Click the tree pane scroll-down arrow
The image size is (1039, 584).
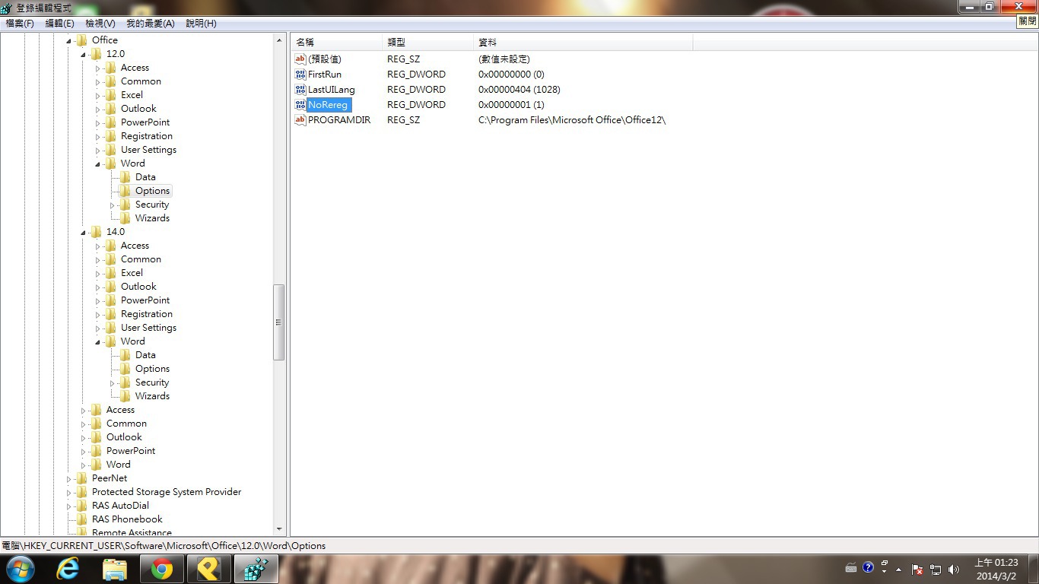tap(279, 529)
